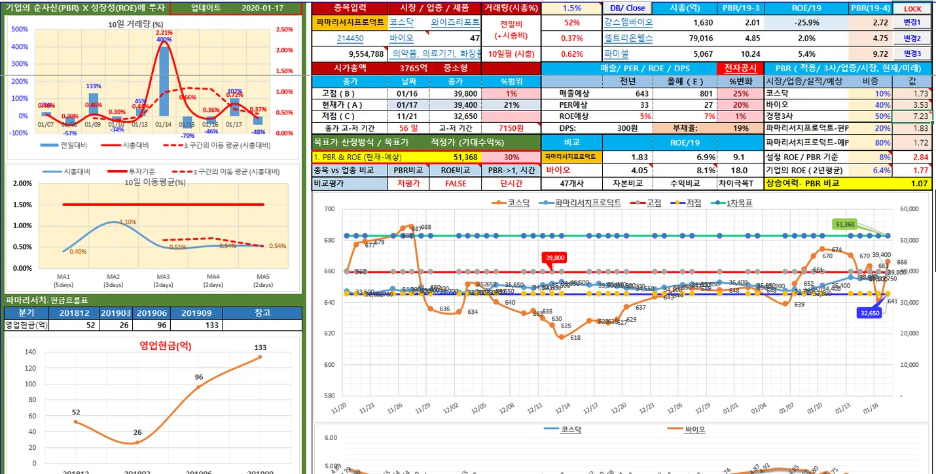Viewport: 936px width, 474px height.
Task: Select the 2020-01-17 date cell
Action: (262, 8)
